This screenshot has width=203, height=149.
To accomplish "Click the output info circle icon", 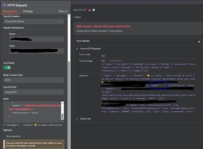I will 94,10.
